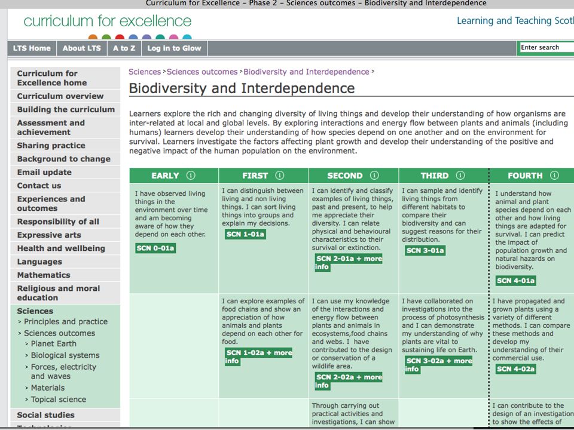
Task: Select Sciences outcomes in sidebar
Action: [59, 333]
